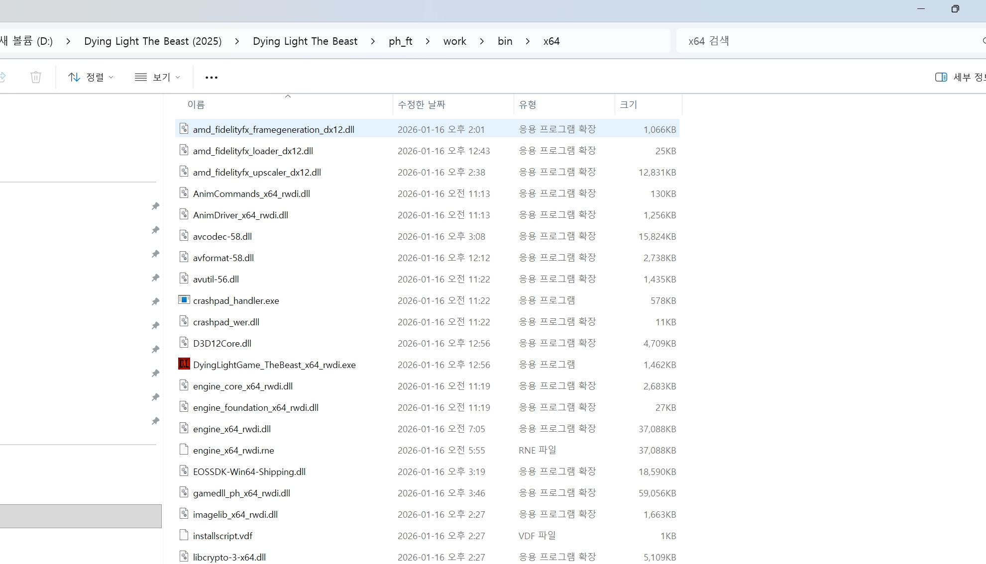Viewport: 986px width, 564px height.
Task: Select file name avcodec-58.dll
Action: coord(222,237)
